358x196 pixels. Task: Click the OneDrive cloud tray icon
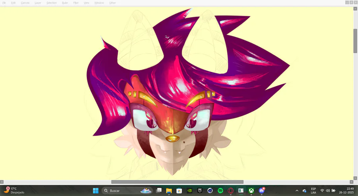304,190
